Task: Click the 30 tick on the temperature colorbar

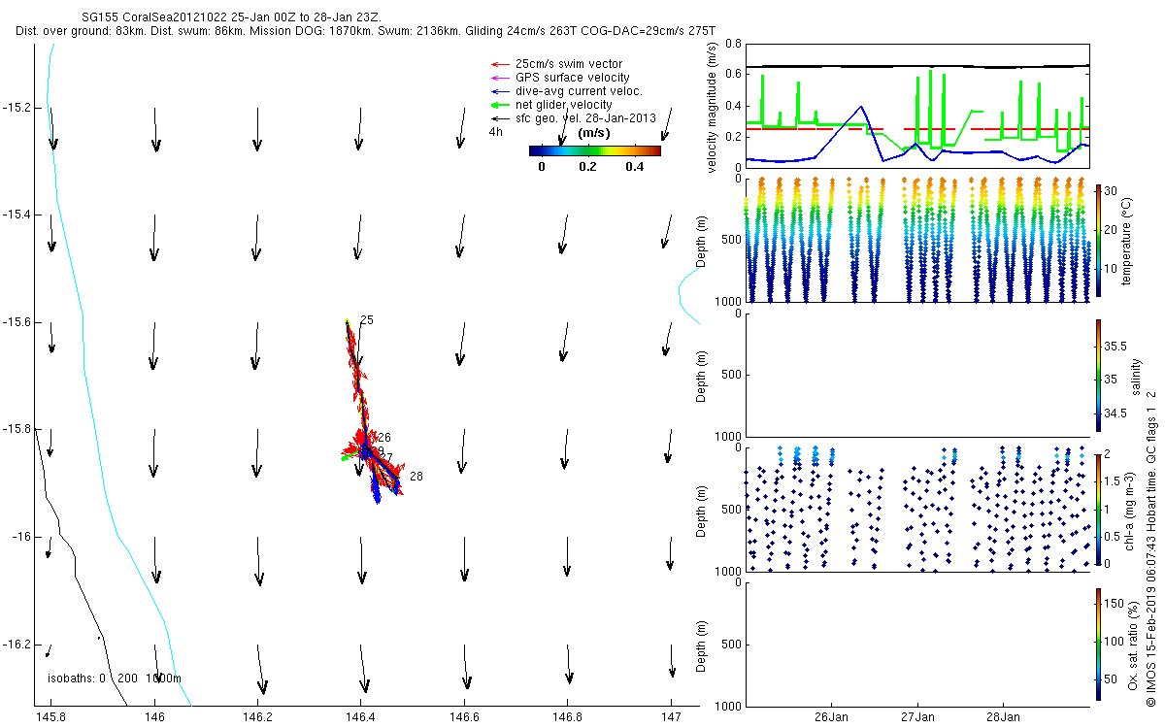Action: click(x=1111, y=190)
